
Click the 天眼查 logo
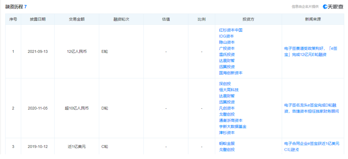pyautogui.click(x=333, y=7)
